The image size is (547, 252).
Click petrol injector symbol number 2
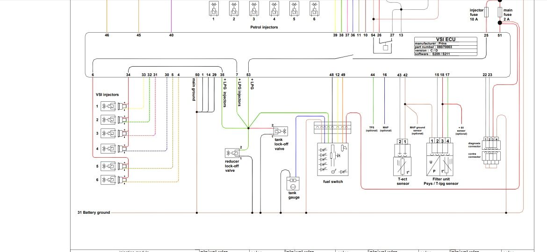(x=234, y=8)
